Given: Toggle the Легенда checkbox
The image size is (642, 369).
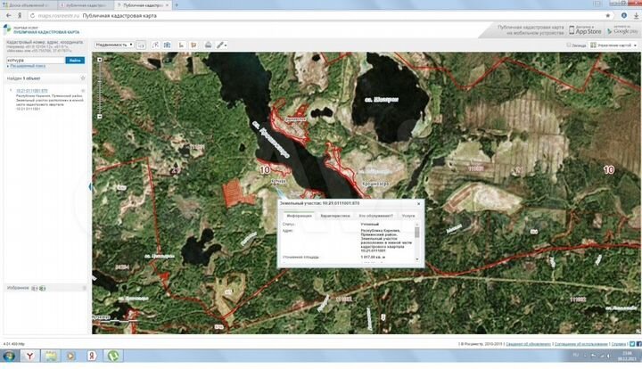Looking at the screenshot, I should click(x=568, y=45).
